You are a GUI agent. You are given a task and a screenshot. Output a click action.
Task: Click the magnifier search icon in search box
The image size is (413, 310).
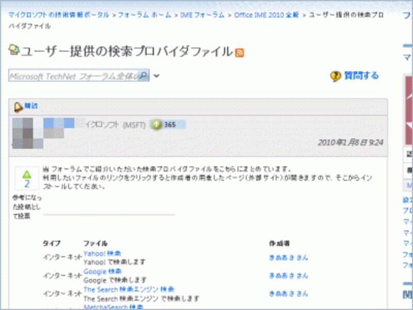[144, 75]
